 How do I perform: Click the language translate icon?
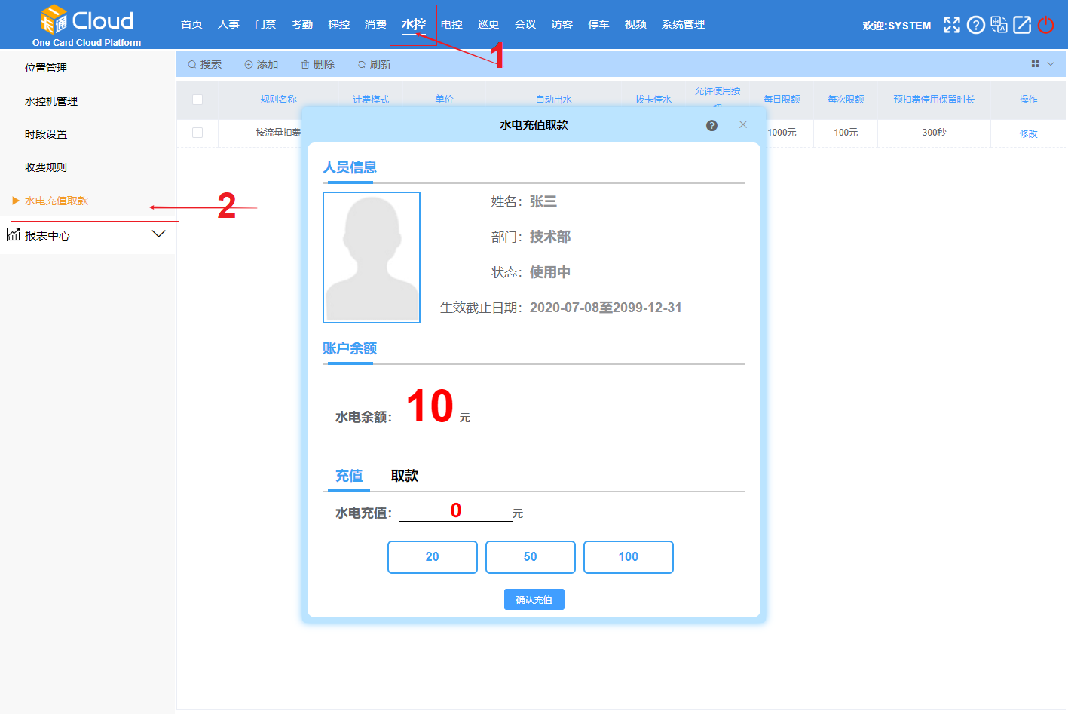999,25
